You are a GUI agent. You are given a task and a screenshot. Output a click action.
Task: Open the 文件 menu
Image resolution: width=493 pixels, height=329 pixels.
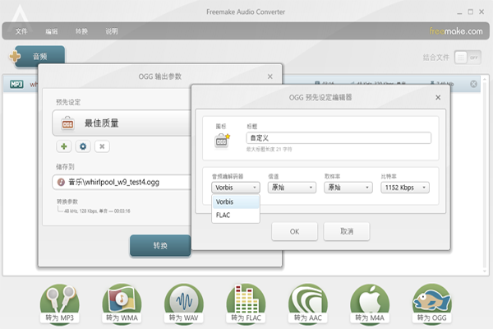21,31
